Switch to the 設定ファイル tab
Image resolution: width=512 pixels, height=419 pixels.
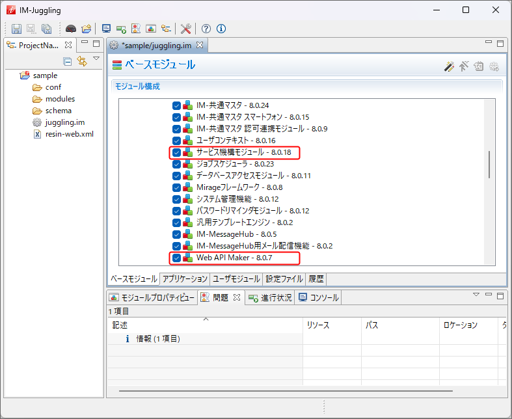(284, 279)
